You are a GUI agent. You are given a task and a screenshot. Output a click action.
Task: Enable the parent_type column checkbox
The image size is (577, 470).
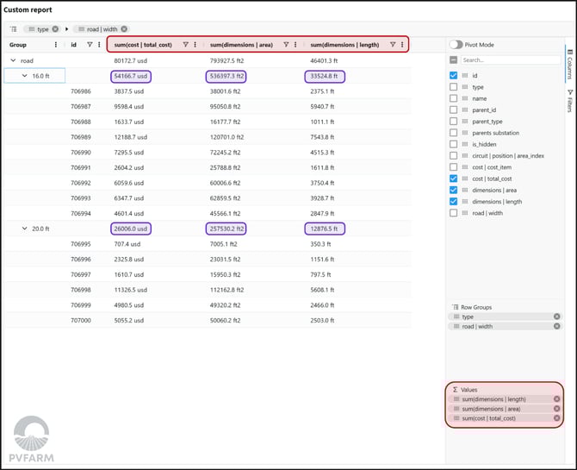click(x=454, y=122)
